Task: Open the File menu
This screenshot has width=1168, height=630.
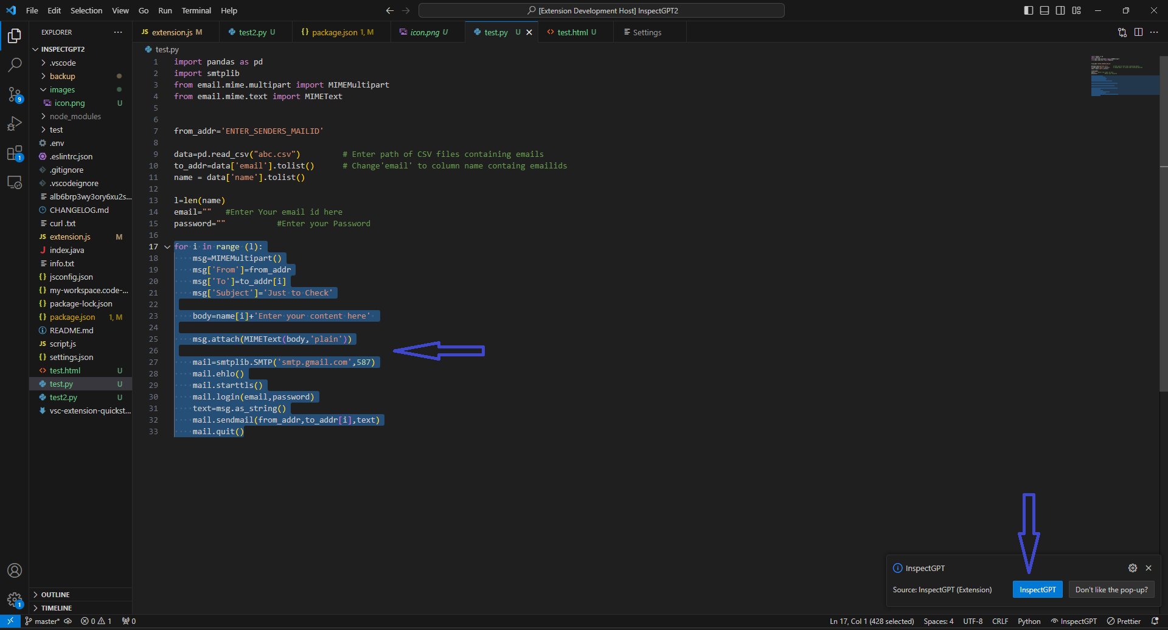Action: pos(32,10)
